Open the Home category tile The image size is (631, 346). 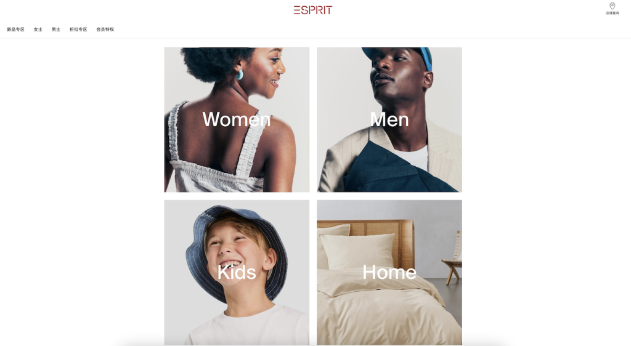tap(389, 273)
